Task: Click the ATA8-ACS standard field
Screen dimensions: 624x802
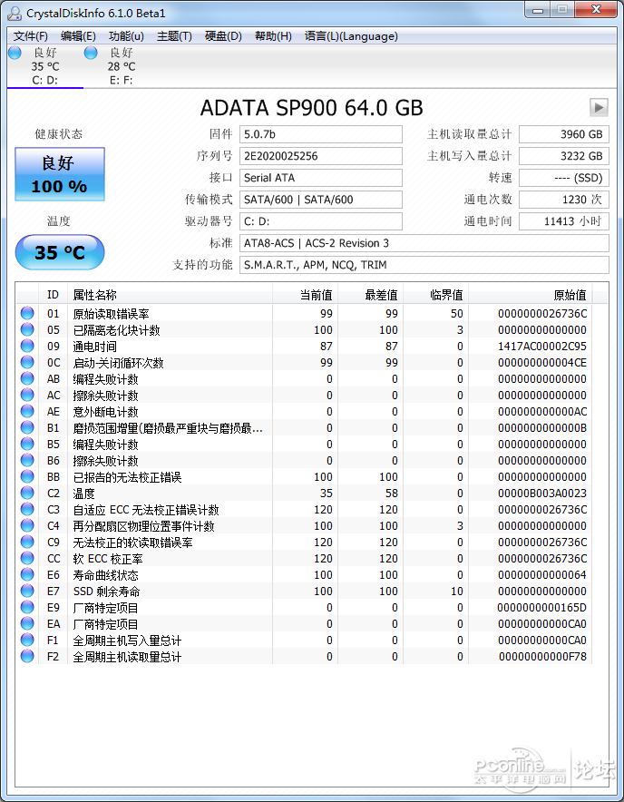Action: (424, 243)
